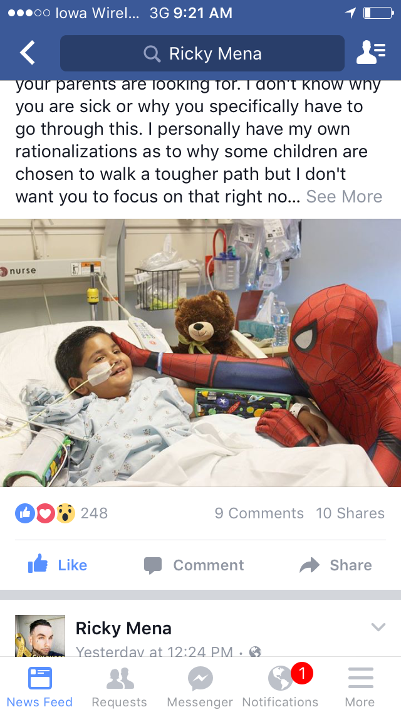Viewport: 401px width, 712px height.
Task: Open the More menu tab
Action: [360, 686]
